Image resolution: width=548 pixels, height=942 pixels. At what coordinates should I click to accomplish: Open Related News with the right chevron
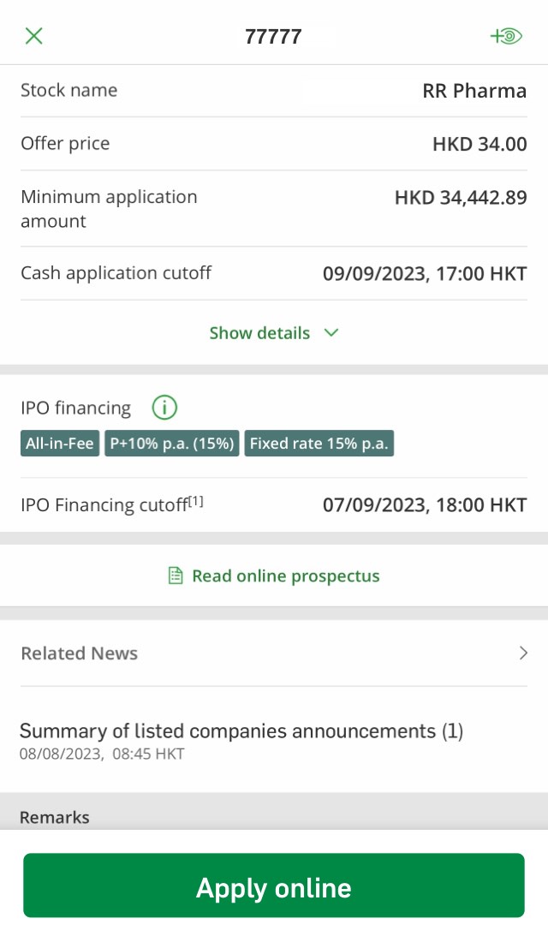(x=522, y=653)
